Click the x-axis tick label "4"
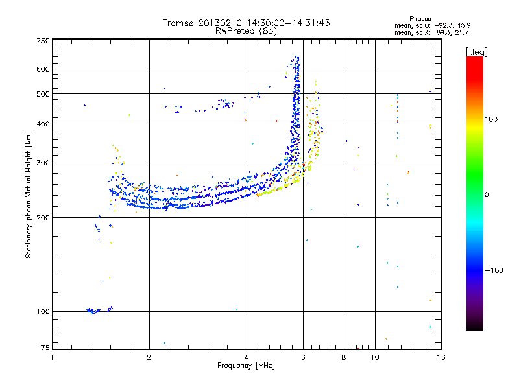 point(247,357)
